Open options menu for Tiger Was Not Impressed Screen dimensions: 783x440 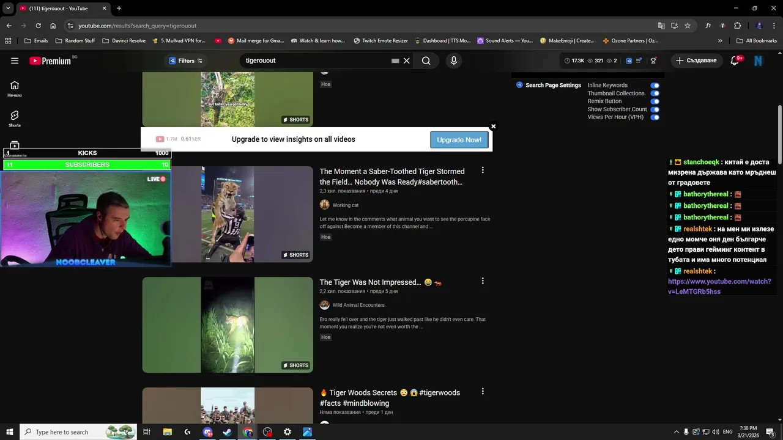(483, 281)
